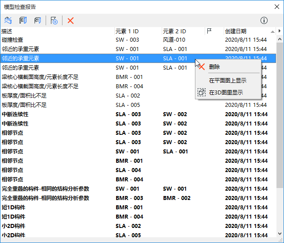Screen dimensions: 284x243
Task: Select the highlighted 邻近的承重元素 row
Action: (x=138, y=59)
